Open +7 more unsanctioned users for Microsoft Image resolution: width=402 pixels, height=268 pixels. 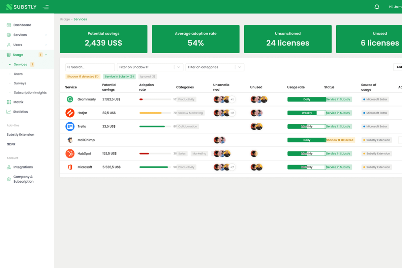point(232,167)
